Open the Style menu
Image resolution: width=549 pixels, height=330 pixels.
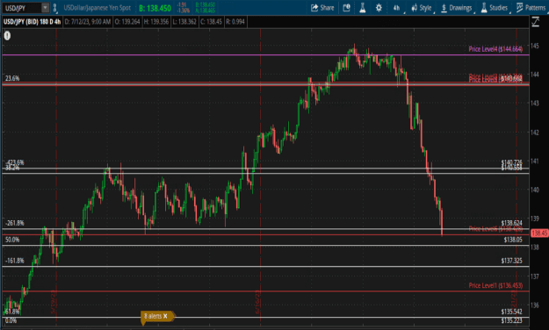[x=422, y=8]
